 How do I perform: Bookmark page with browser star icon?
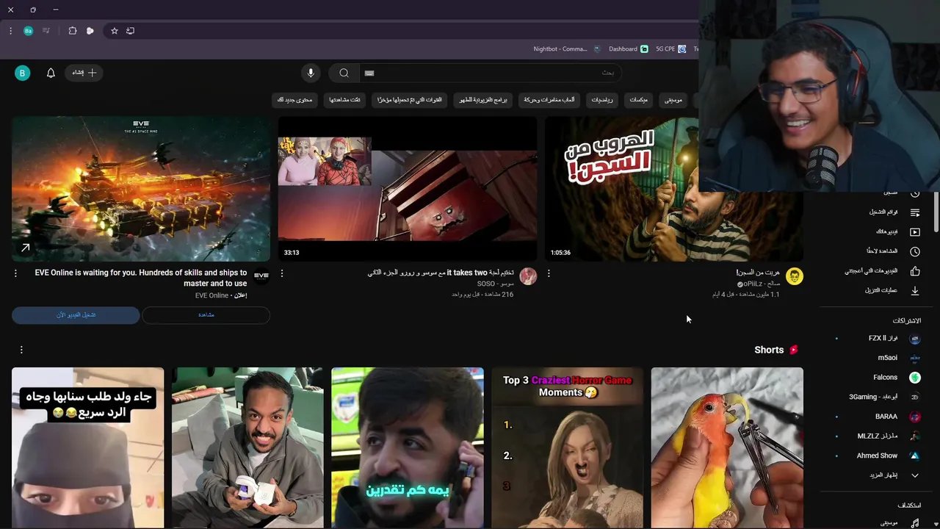point(115,31)
